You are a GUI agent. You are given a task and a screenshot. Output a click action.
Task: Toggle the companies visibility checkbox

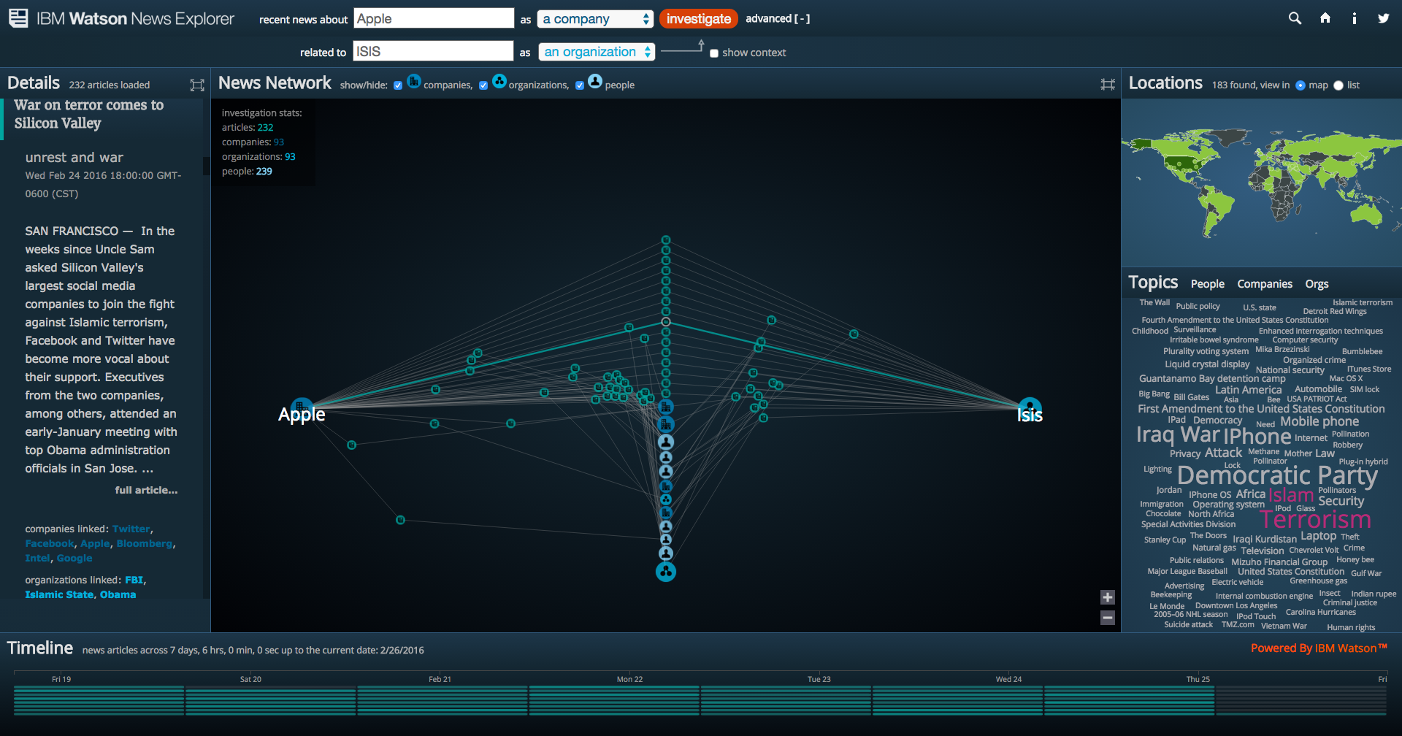(x=398, y=85)
